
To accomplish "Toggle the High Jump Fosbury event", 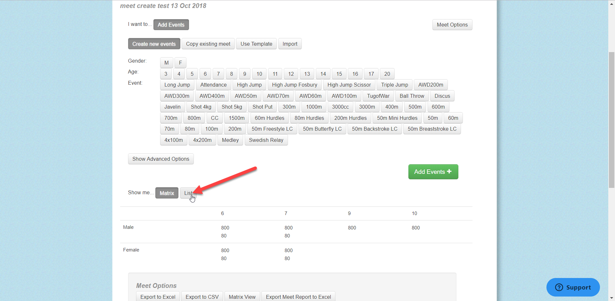I will [x=294, y=85].
